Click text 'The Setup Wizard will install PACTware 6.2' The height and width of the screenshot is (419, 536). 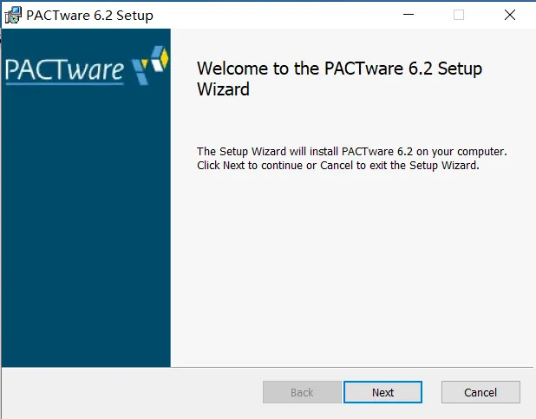point(305,151)
